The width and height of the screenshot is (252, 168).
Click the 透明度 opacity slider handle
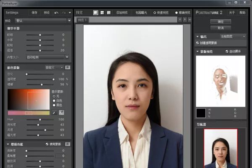click(53, 79)
